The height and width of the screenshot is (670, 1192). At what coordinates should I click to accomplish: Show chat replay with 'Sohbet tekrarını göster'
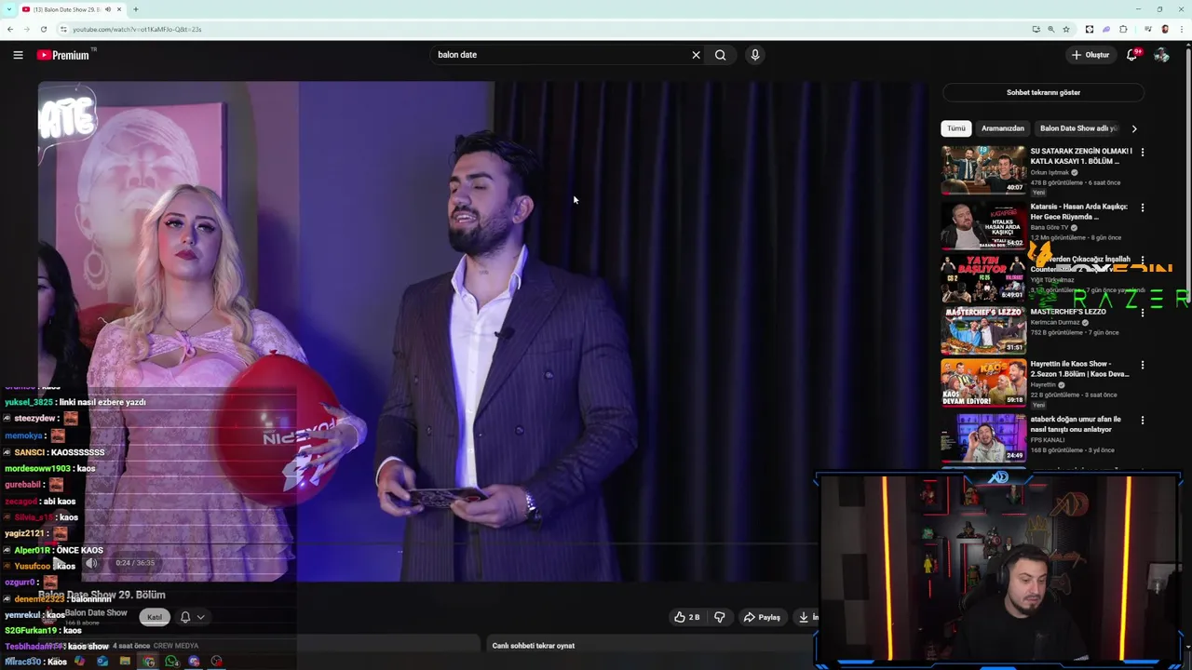click(x=1043, y=92)
